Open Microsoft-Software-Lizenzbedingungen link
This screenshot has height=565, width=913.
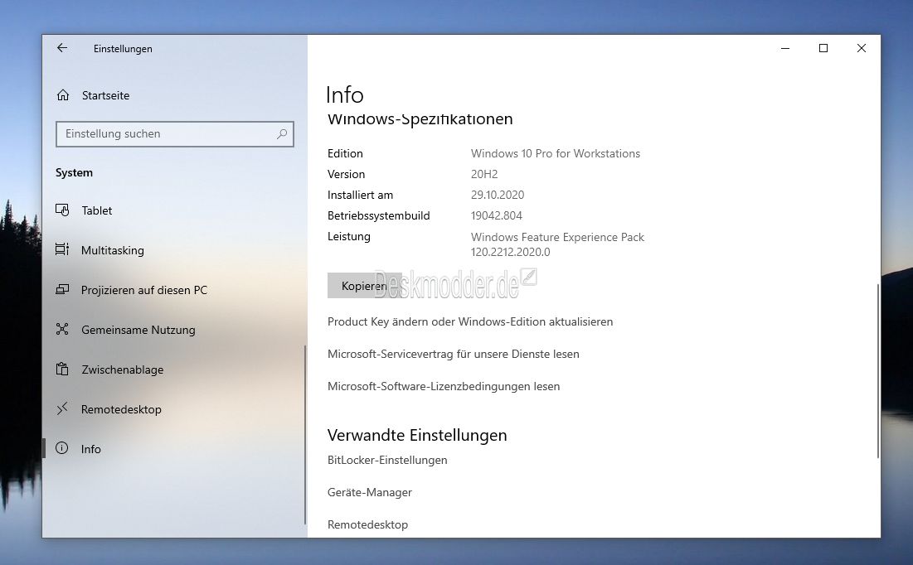[444, 386]
